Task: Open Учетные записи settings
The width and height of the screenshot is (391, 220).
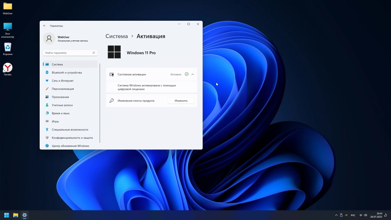Action: [x=70, y=105]
